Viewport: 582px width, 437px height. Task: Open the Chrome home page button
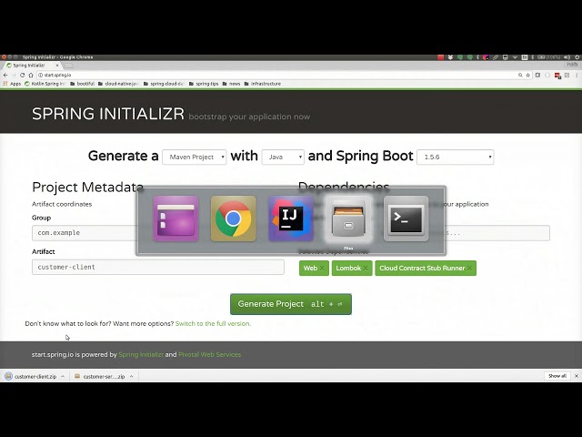31,75
